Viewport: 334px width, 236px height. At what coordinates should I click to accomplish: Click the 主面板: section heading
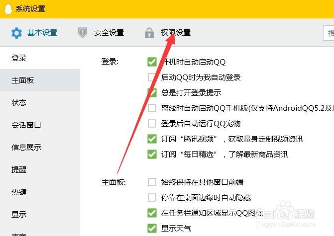[113, 182]
